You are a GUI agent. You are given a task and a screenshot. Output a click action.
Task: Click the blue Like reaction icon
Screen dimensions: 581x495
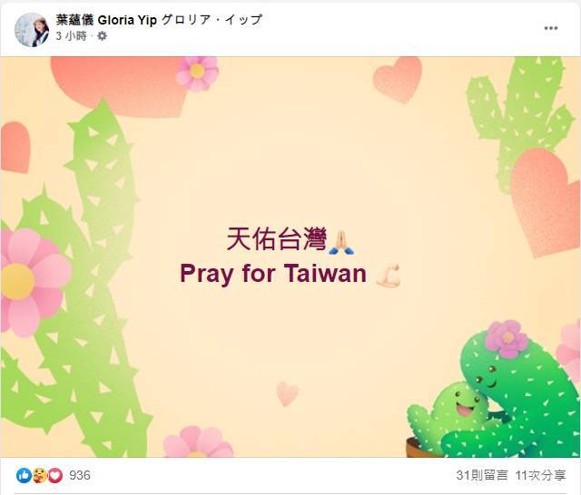pyautogui.click(x=24, y=475)
